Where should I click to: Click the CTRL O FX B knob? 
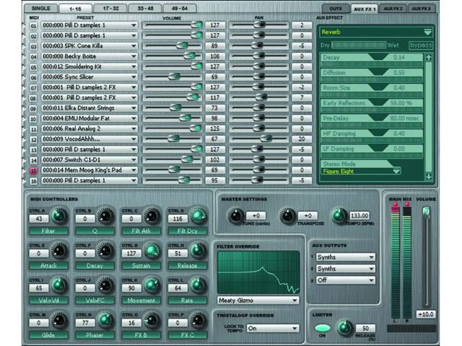click(152, 320)
